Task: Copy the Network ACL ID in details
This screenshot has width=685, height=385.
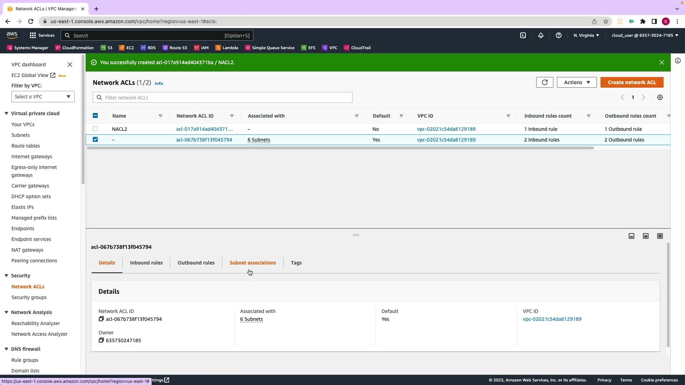Action: click(x=101, y=319)
